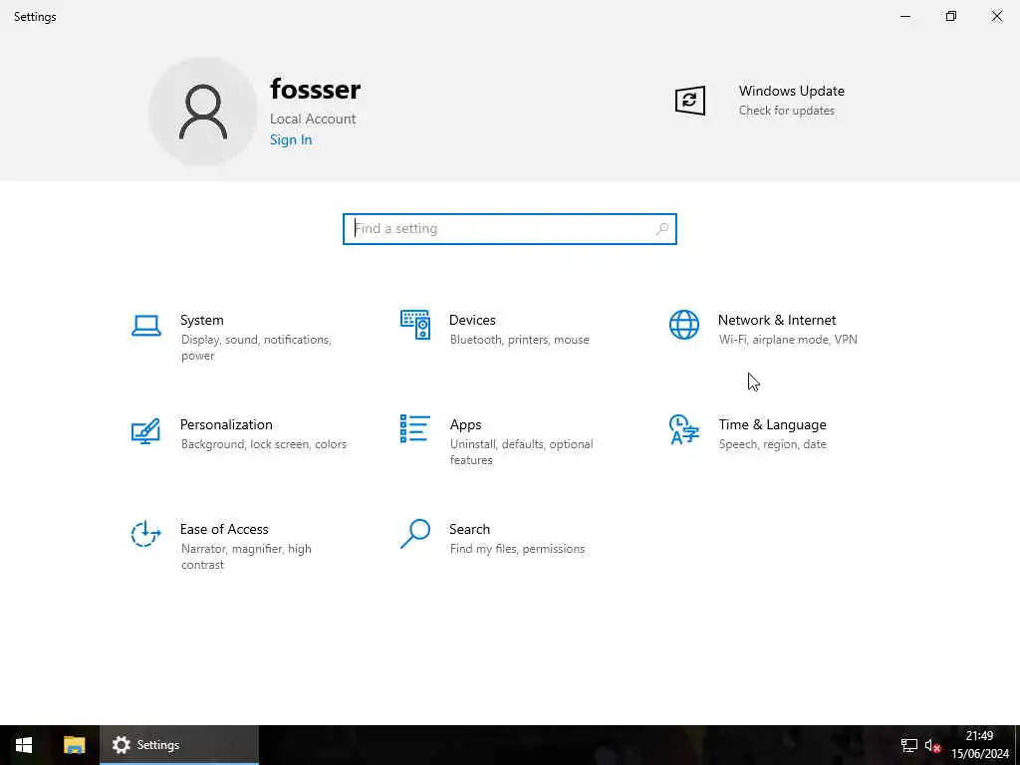1020x765 pixels.
Task: Open the System laptop icon
Action: point(145,326)
